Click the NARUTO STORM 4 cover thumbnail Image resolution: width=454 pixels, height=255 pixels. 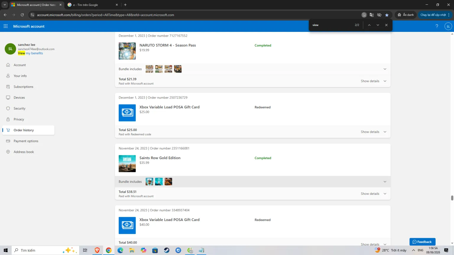(127, 51)
